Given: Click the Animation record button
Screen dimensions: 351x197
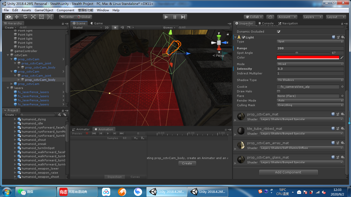Looking at the screenshot, I should (x=87, y=133).
